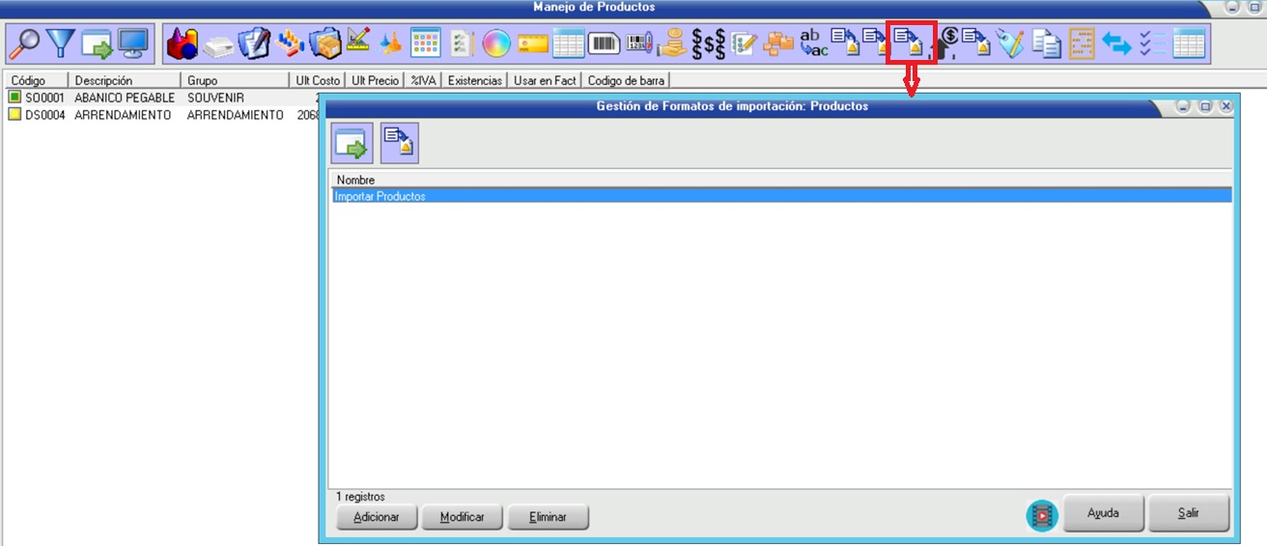Click the Eliminar button

548,517
